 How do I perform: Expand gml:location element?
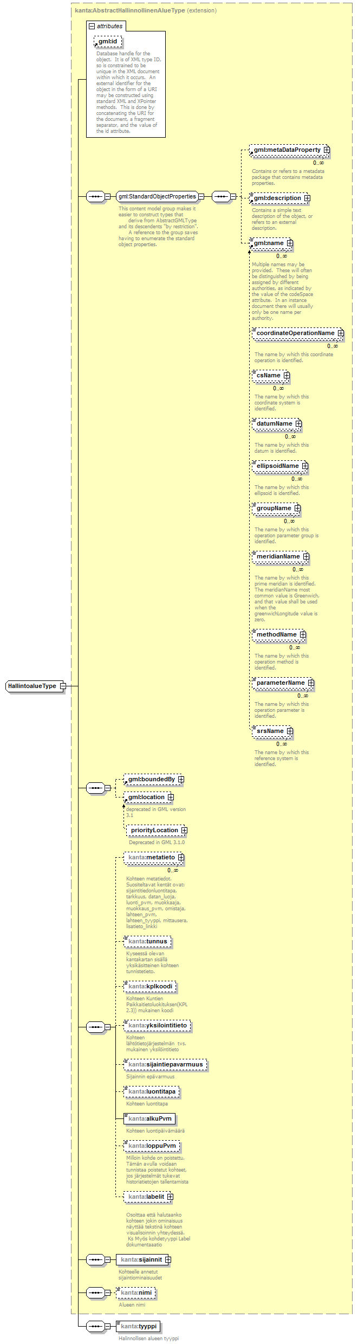pos(171,797)
